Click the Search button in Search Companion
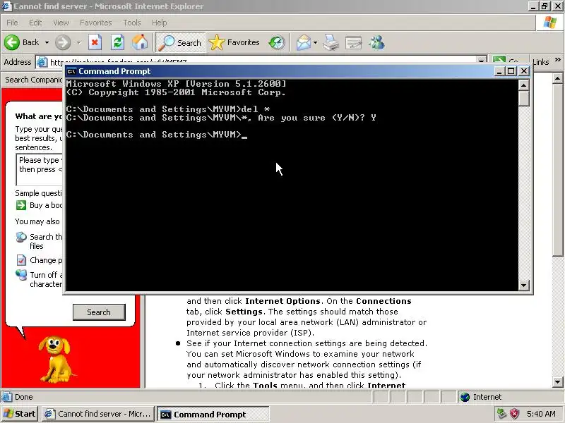Image resolution: width=565 pixels, height=423 pixels. pyautogui.click(x=99, y=312)
